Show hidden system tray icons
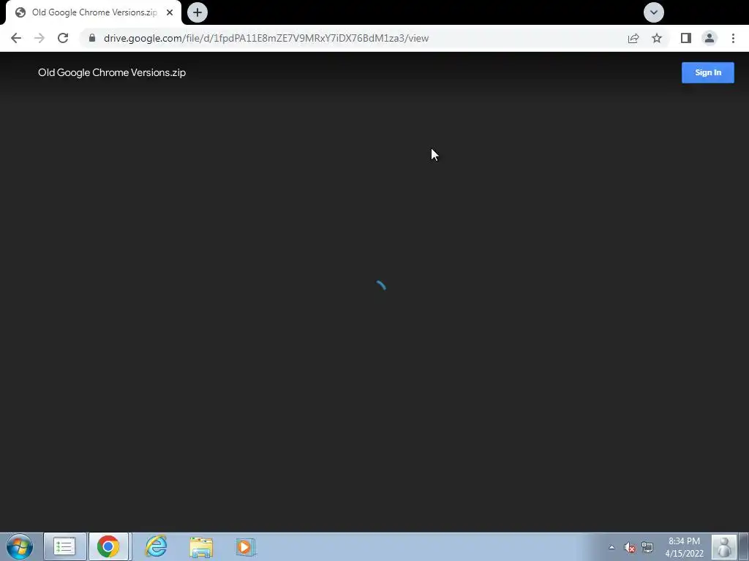 tap(611, 547)
